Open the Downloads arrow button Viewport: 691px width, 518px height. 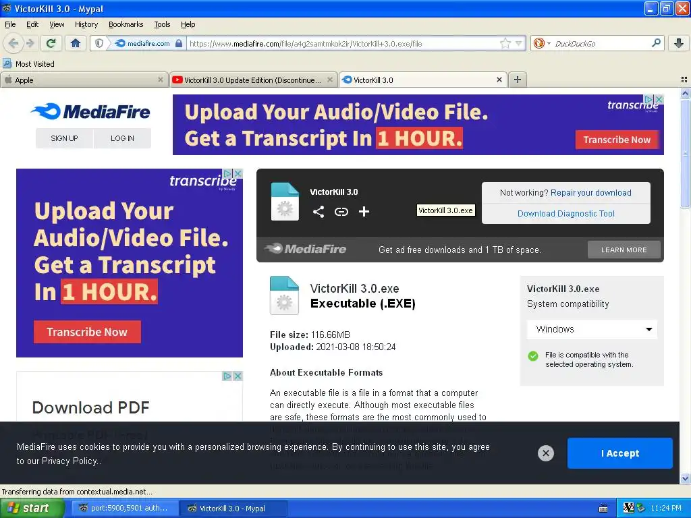[x=679, y=43]
